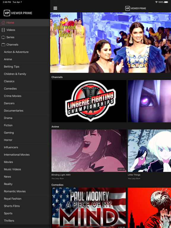Click the Home house icon in sidebar
This screenshot has height=228, width=171.
tap(3, 23)
